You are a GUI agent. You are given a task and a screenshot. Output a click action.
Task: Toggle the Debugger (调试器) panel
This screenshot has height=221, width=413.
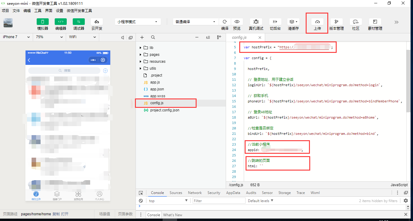[x=79, y=22]
